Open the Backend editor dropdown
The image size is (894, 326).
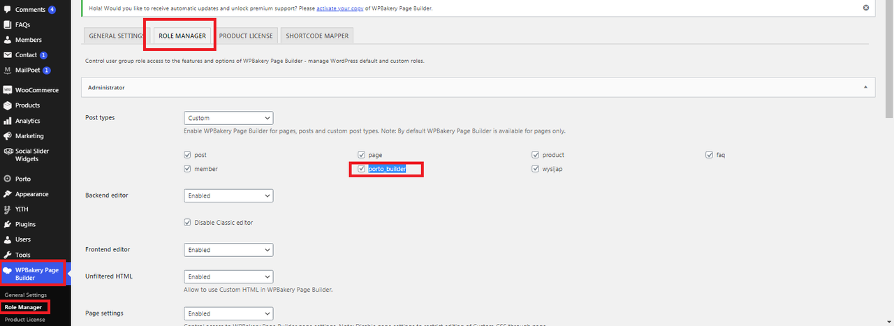coord(228,196)
